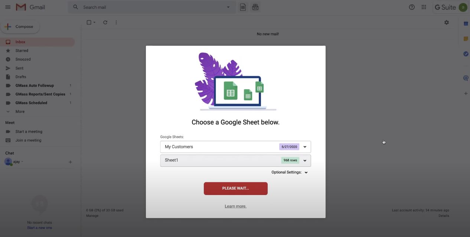Click the Start a meeting camera icon

(8, 132)
